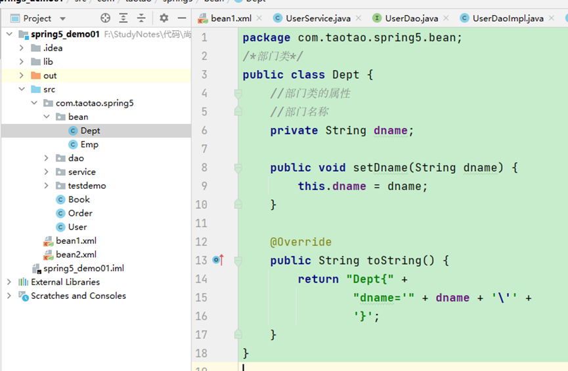The width and height of the screenshot is (568, 371).
Task: Switch to the UserService.java tab
Action: 318,18
